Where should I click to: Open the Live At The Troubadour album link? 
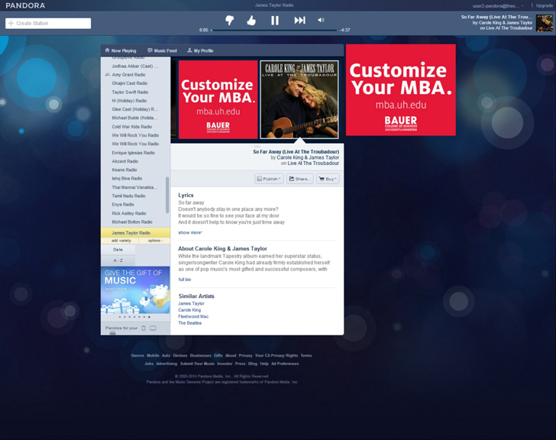pyautogui.click(x=313, y=163)
